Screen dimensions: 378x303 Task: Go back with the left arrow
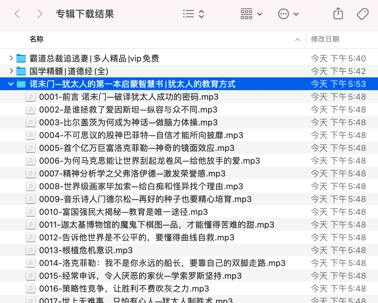17,14
